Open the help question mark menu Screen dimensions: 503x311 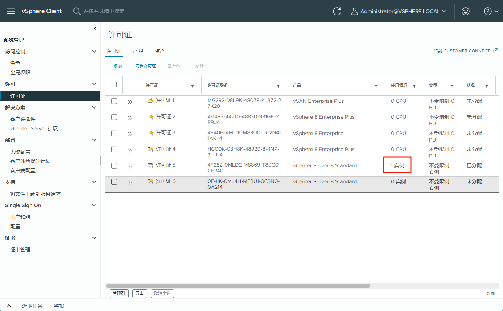point(491,11)
